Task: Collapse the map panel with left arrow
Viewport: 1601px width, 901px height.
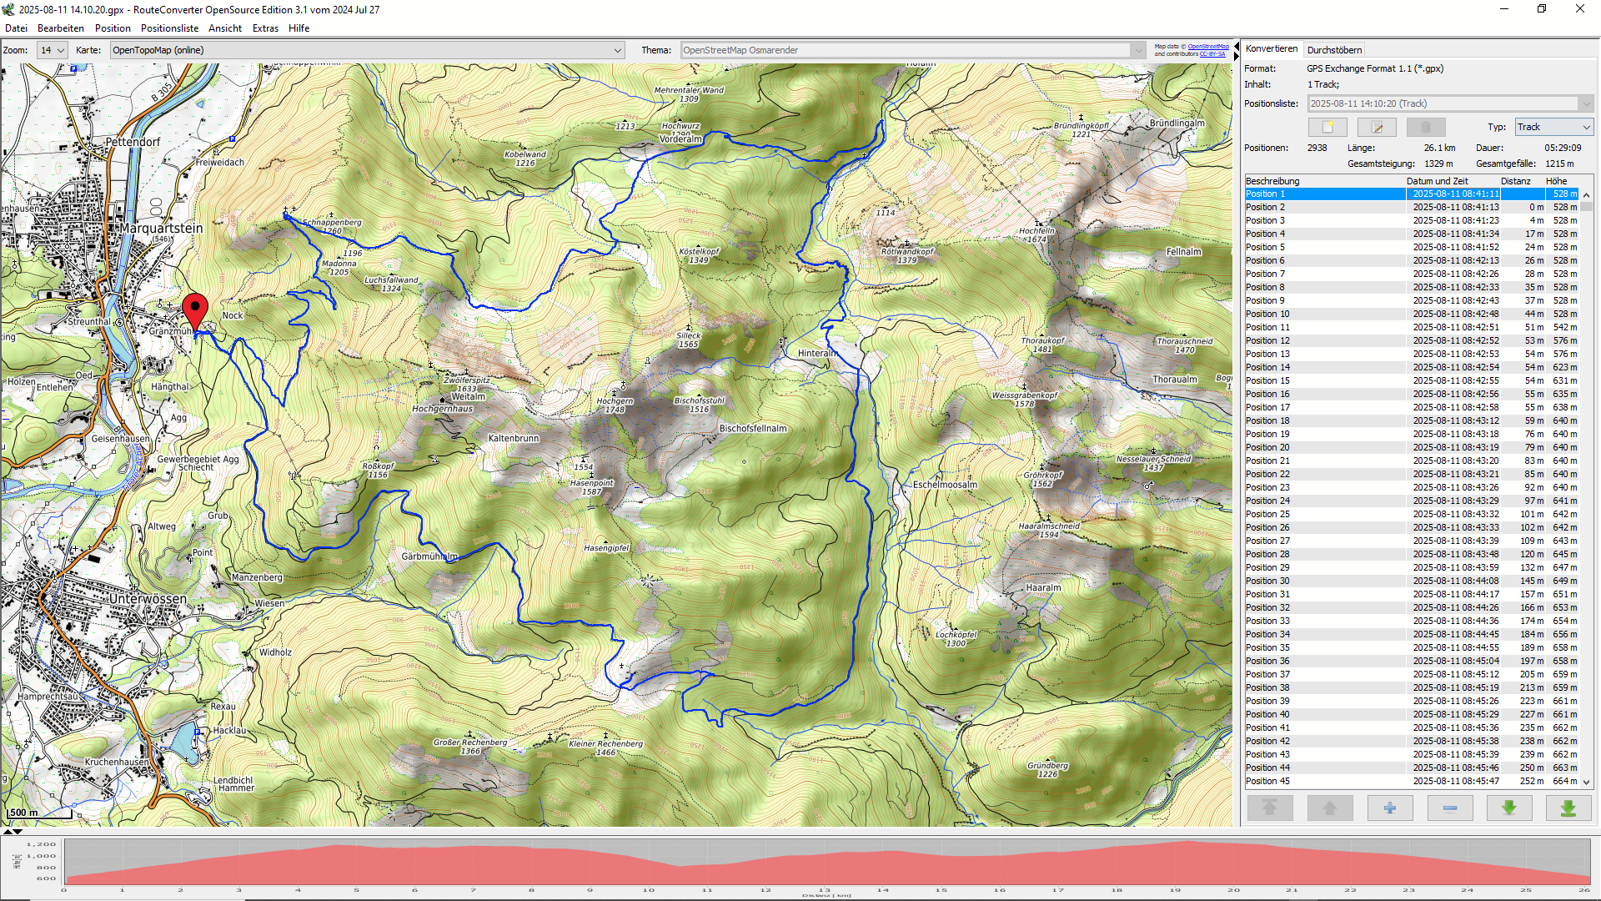Action: coord(1237,48)
